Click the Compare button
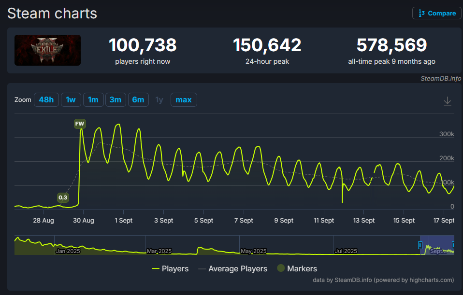The image size is (463, 295). point(437,13)
